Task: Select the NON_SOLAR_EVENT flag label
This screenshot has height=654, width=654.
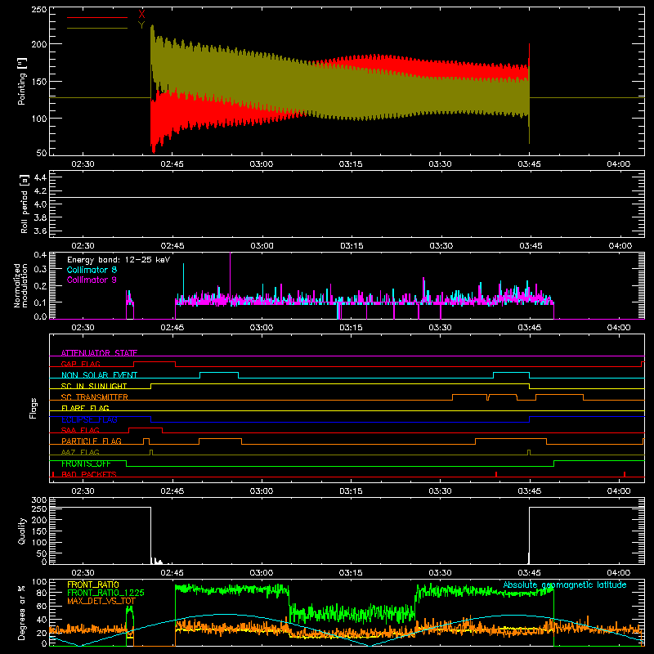Action: (99, 375)
